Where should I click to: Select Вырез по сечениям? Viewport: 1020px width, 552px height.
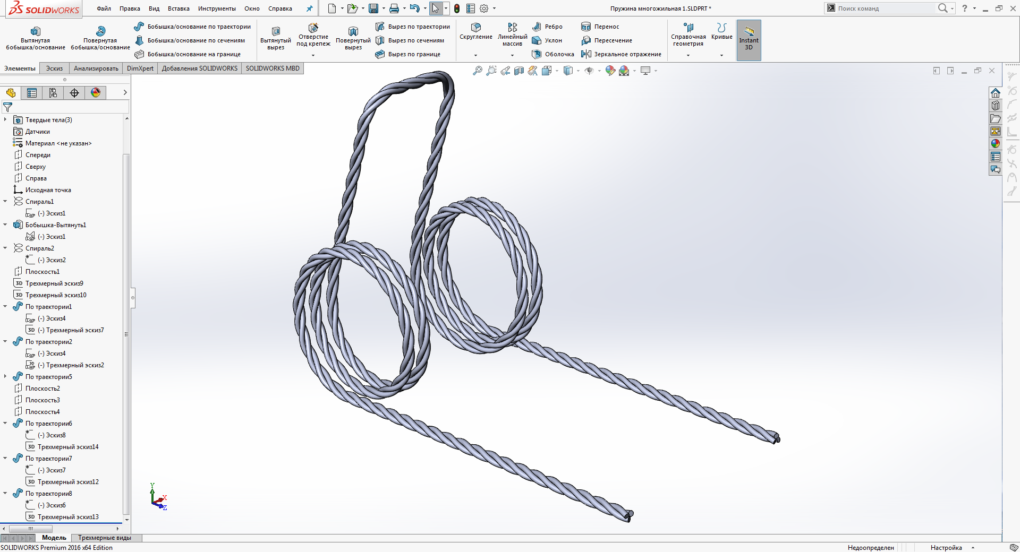[410, 40]
